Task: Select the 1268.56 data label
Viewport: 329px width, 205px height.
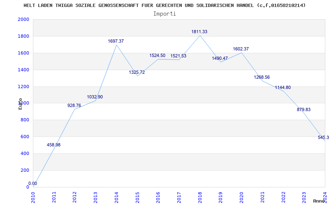Action: (262, 77)
